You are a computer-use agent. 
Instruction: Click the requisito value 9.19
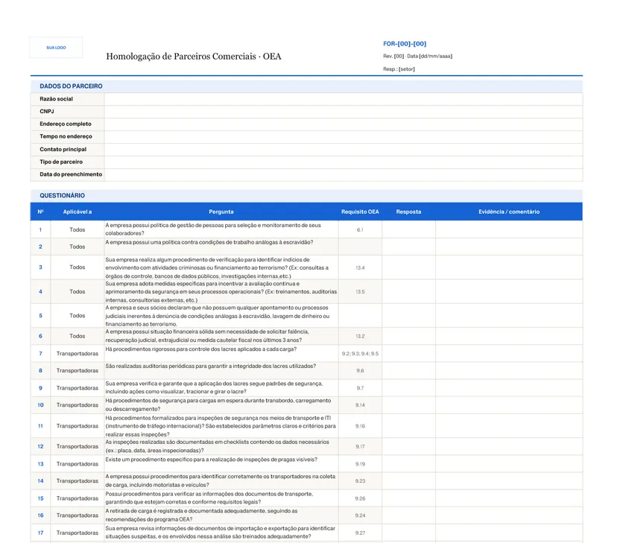[x=360, y=464]
